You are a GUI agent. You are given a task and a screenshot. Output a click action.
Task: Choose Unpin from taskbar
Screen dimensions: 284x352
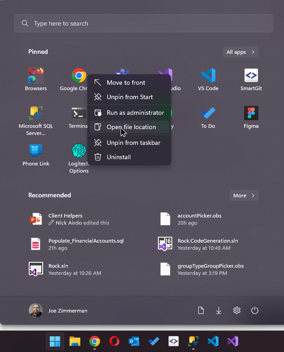point(129,143)
